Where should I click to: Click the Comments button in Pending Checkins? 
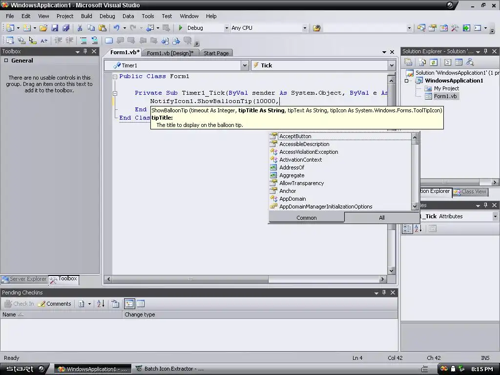(55, 304)
